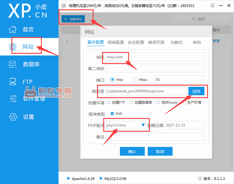Click the settings gear icon

point(13,117)
